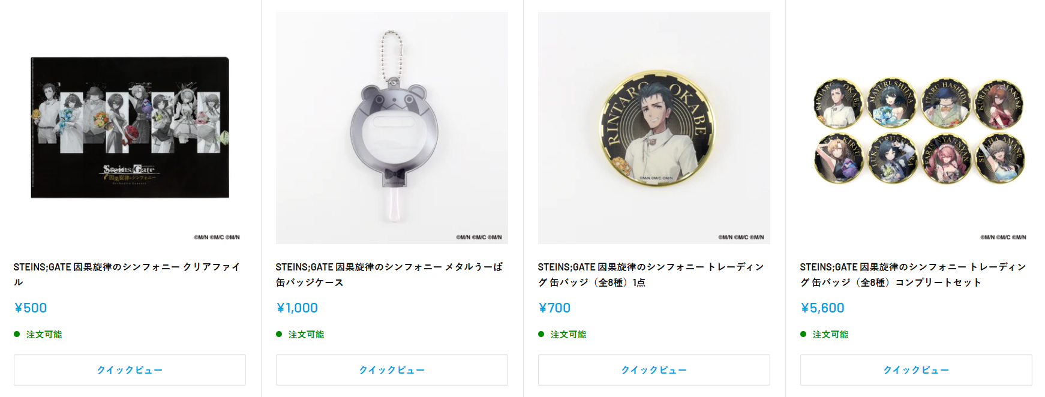Click クイックビュー for the ¥5,600 complete set
The width and height of the screenshot is (1045, 397).
[x=916, y=370]
